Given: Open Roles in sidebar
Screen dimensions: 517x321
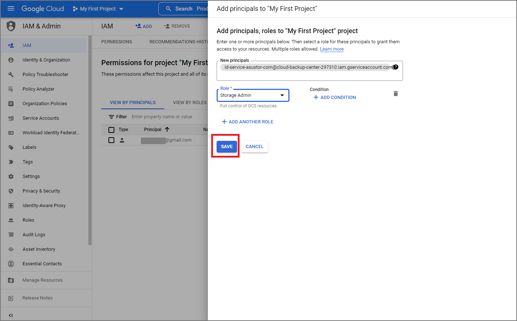Looking at the screenshot, I should 28,220.
